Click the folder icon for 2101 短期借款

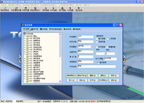coord(27,81)
